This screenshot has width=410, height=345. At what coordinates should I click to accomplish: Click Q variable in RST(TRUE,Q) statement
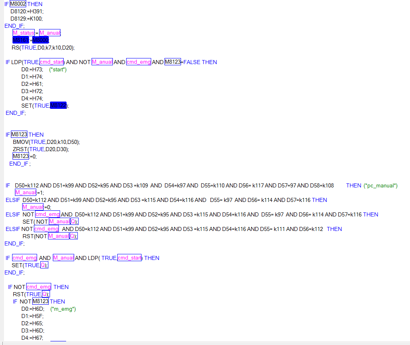coord(45,294)
